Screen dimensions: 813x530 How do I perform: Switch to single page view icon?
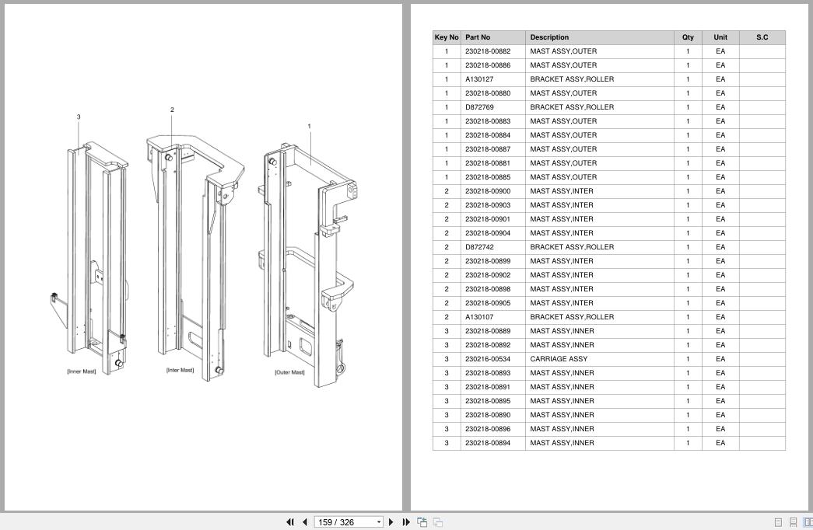click(778, 522)
